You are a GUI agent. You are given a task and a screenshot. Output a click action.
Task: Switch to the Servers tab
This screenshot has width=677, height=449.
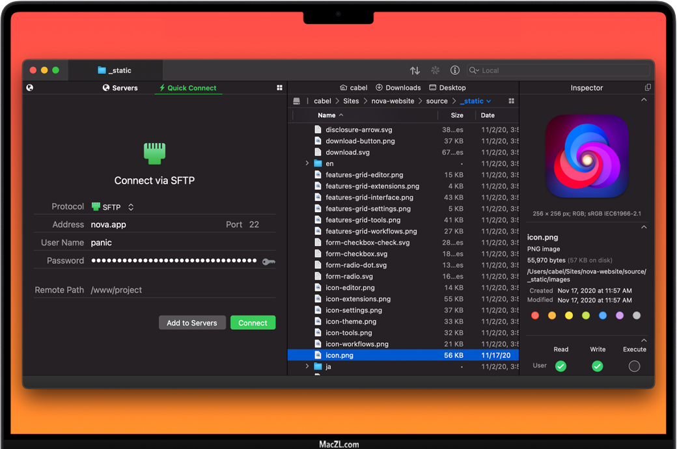coord(120,88)
